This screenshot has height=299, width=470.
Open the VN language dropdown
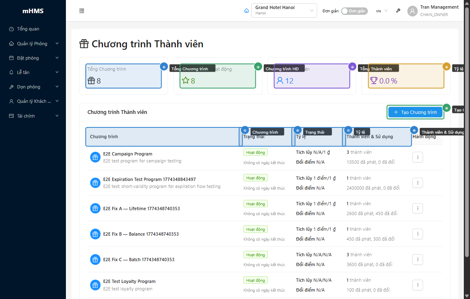[x=381, y=11]
